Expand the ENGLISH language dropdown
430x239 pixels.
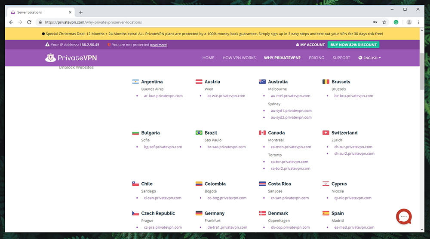pos(369,58)
